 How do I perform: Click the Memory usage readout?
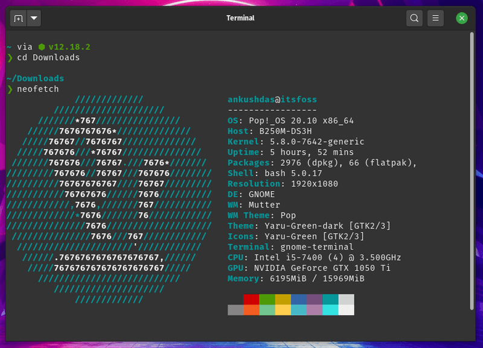(x=289, y=277)
